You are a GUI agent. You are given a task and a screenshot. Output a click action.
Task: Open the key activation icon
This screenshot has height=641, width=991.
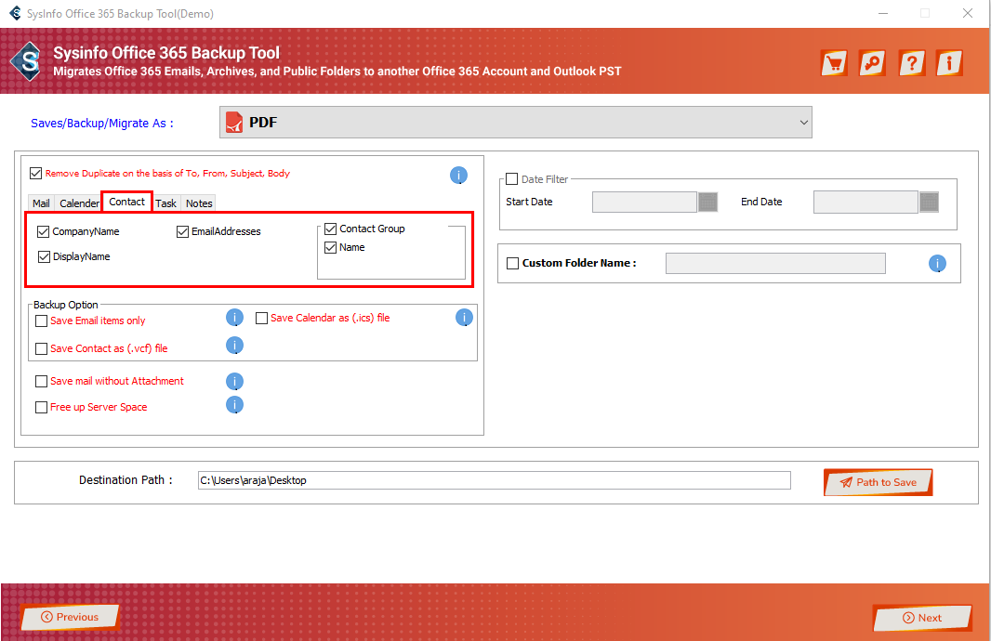point(873,63)
